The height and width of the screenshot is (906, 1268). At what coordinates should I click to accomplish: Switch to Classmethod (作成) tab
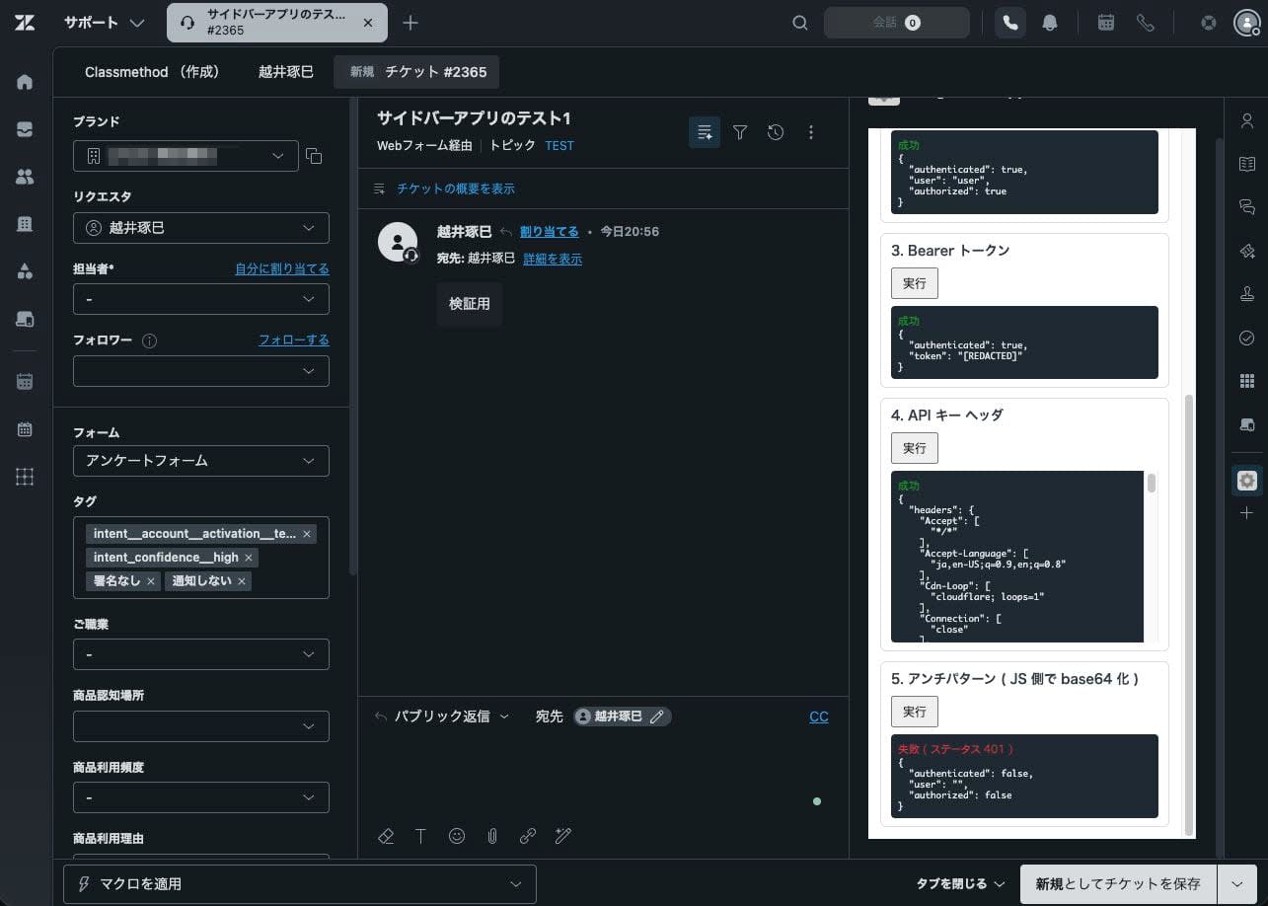click(x=152, y=72)
